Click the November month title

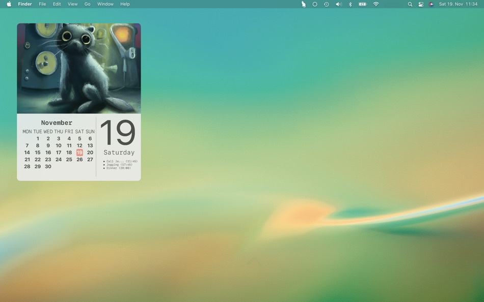[x=57, y=123]
